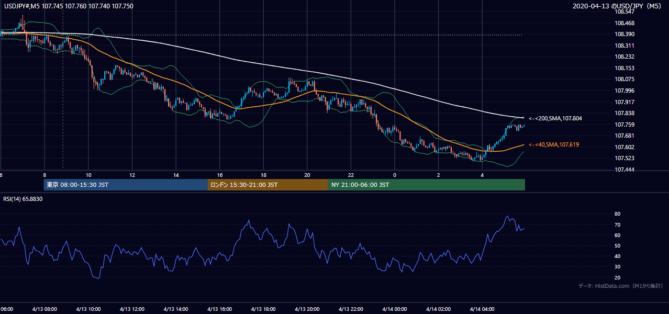Image resolution: width=669 pixels, height=314 pixels.
Task: Click the 4/13 22:00 date label
Action: tap(351, 309)
